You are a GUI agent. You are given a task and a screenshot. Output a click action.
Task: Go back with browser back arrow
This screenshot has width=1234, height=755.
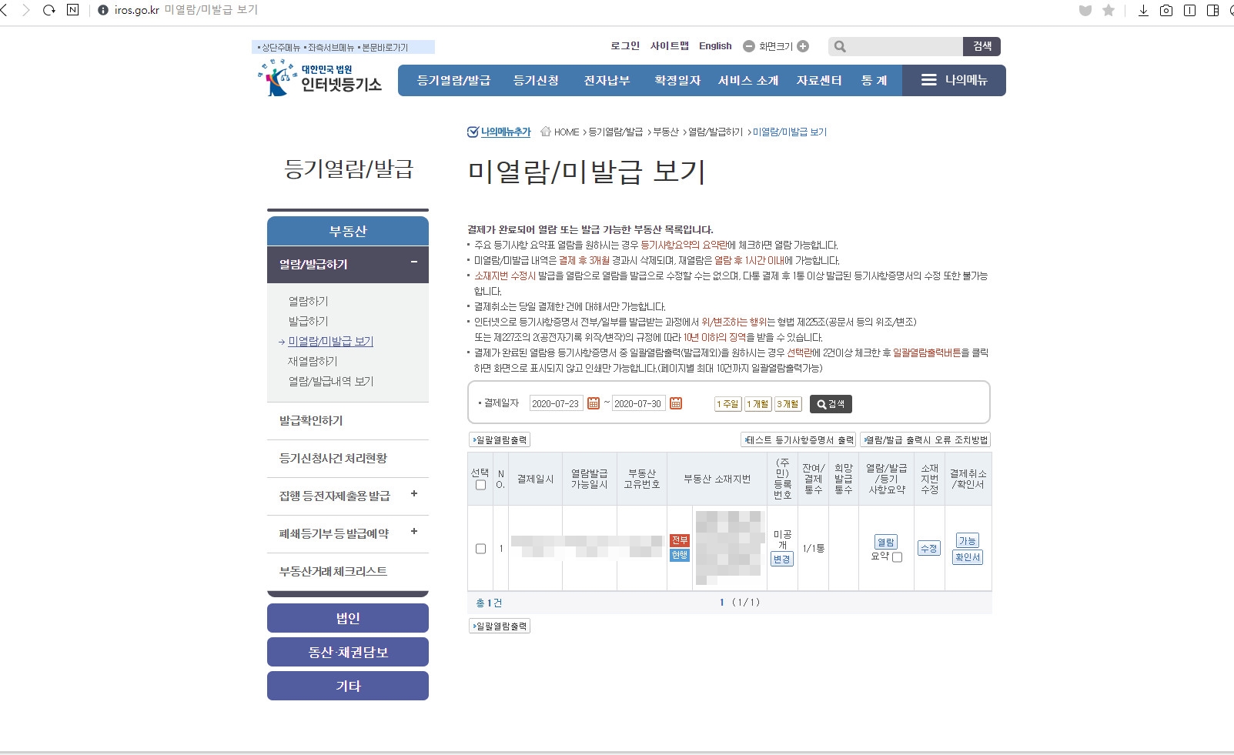(x=5, y=10)
